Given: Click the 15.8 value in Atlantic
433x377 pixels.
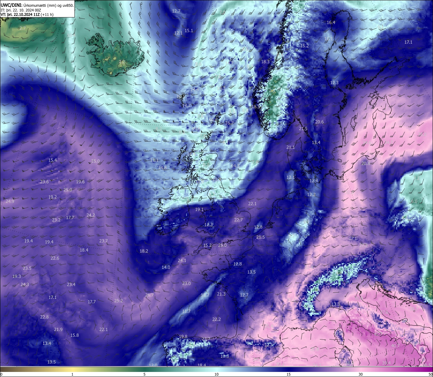Looking at the screenshot, I should coord(74,335).
